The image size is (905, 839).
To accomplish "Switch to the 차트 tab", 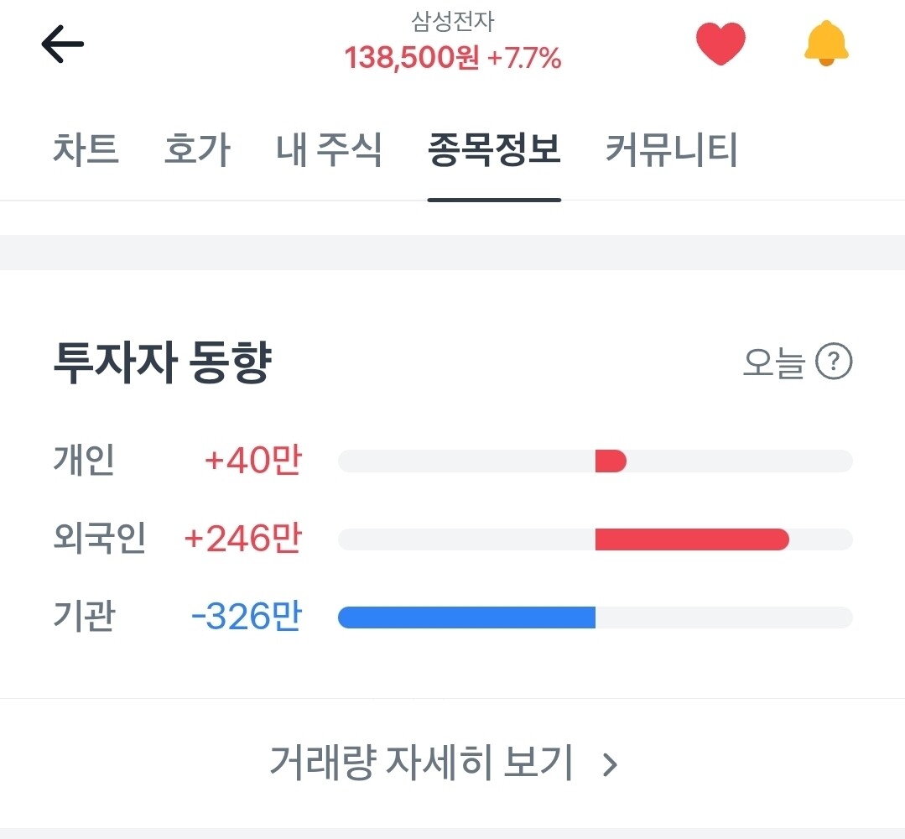I will [x=86, y=149].
